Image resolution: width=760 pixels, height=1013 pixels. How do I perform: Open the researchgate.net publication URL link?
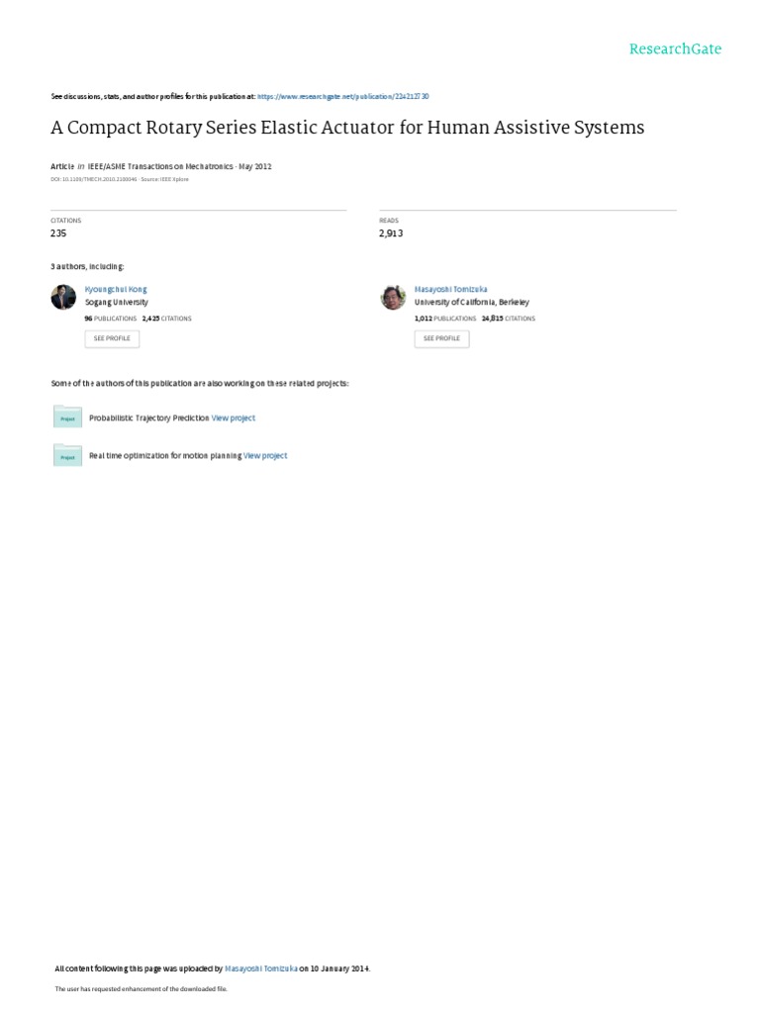(342, 97)
